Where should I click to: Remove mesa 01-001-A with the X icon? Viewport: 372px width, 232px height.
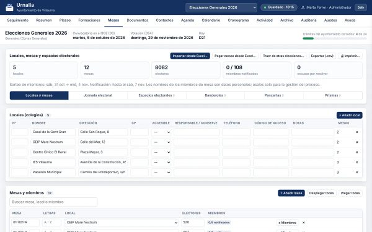point(303,223)
